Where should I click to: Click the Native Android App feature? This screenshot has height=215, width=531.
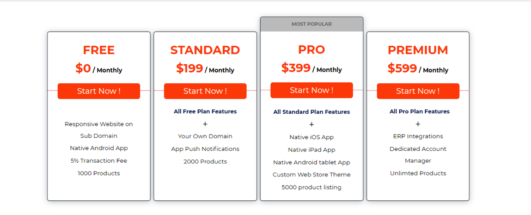(x=99, y=148)
